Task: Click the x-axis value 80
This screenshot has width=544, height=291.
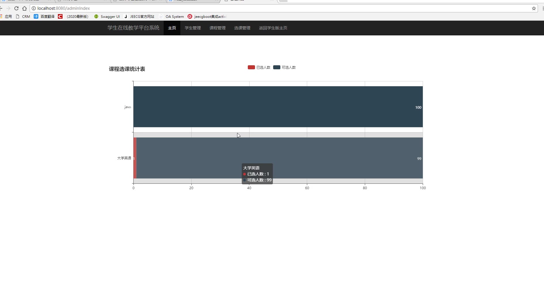Action: [x=365, y=188]
